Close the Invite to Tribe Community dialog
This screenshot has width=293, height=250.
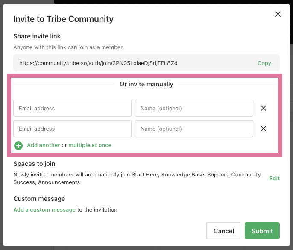pos(278,14)
